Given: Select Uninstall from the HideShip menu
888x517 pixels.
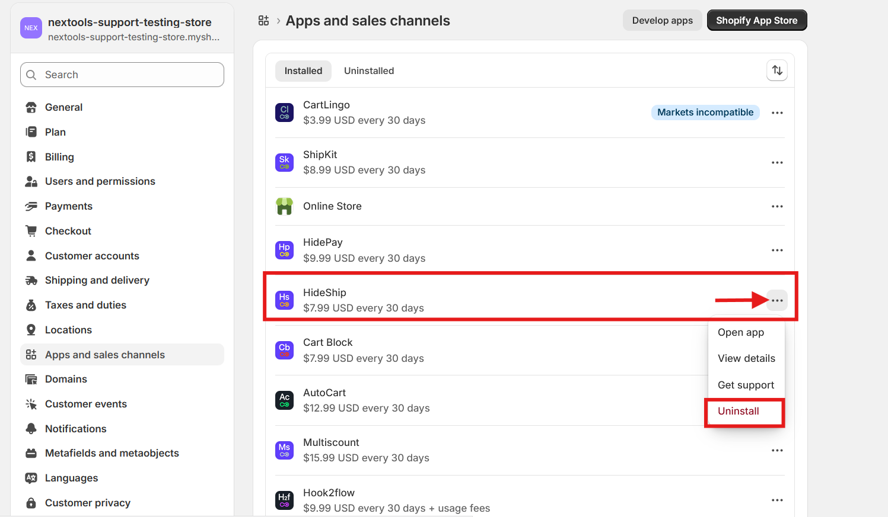Looking at the screenshot, I should click(x=739, y=411).
